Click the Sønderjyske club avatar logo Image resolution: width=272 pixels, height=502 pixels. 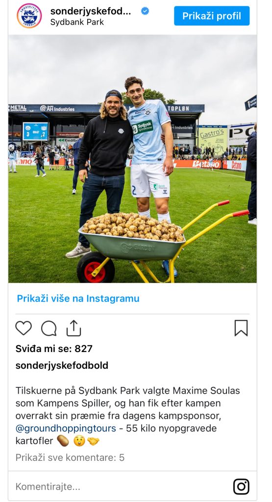pos(29,16)
